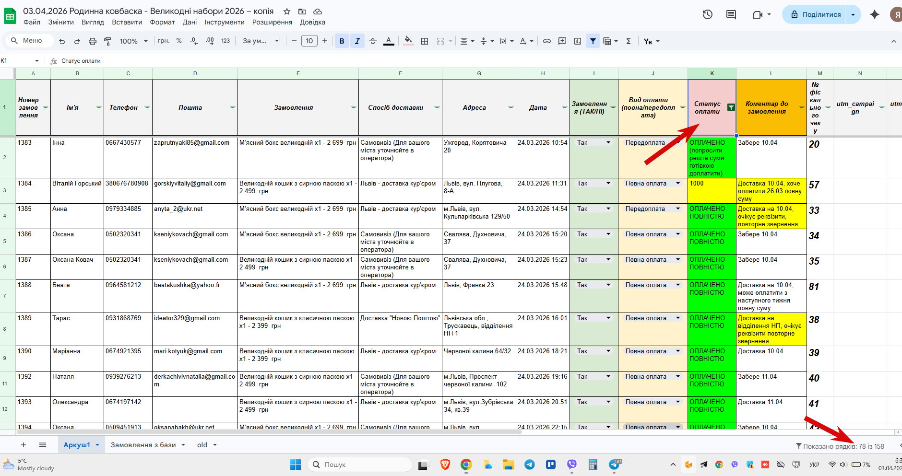This screenshot has height=476, width=902.
Task: Open the green filter dropdown in Статус оплати header
Action: point(731,107)
